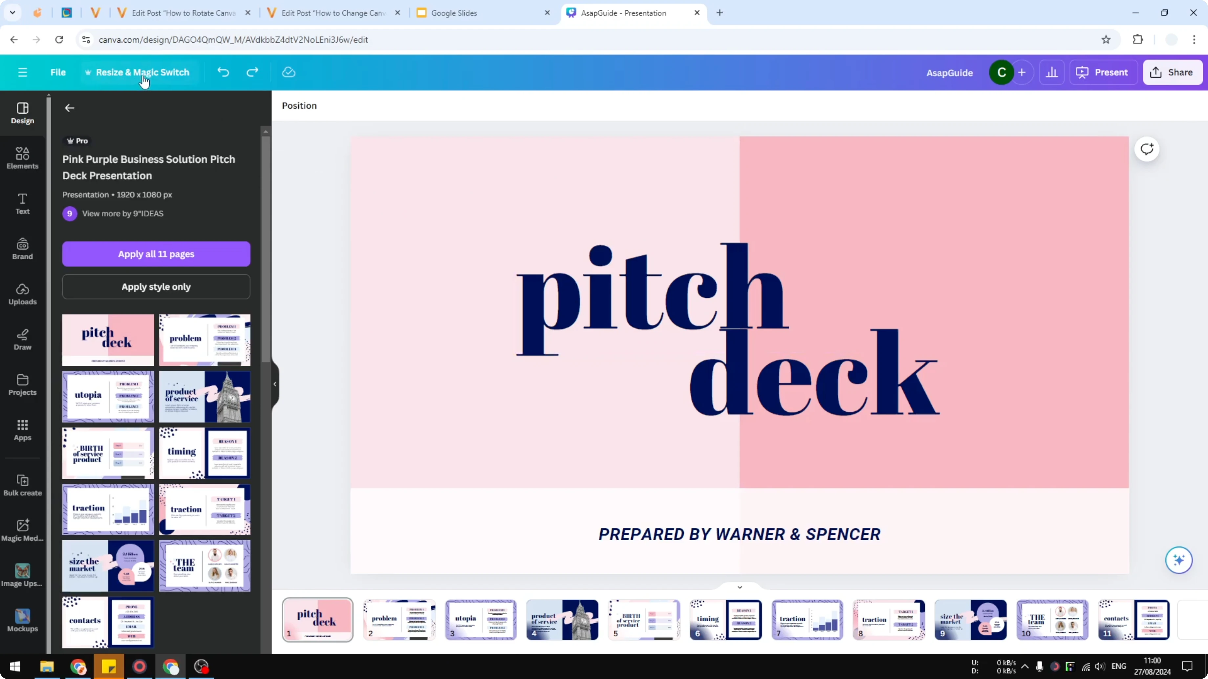This screenshot has height=679, width=1208.
Task: Go to page 4 thumbnail in filmstrip
Action: pos(562,620)
